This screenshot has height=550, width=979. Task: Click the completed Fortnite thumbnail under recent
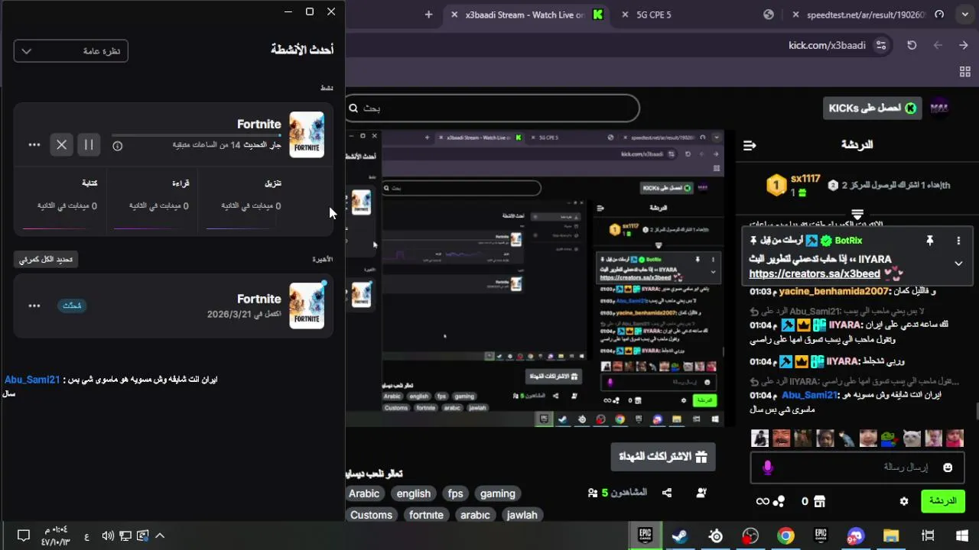point(307,306)
